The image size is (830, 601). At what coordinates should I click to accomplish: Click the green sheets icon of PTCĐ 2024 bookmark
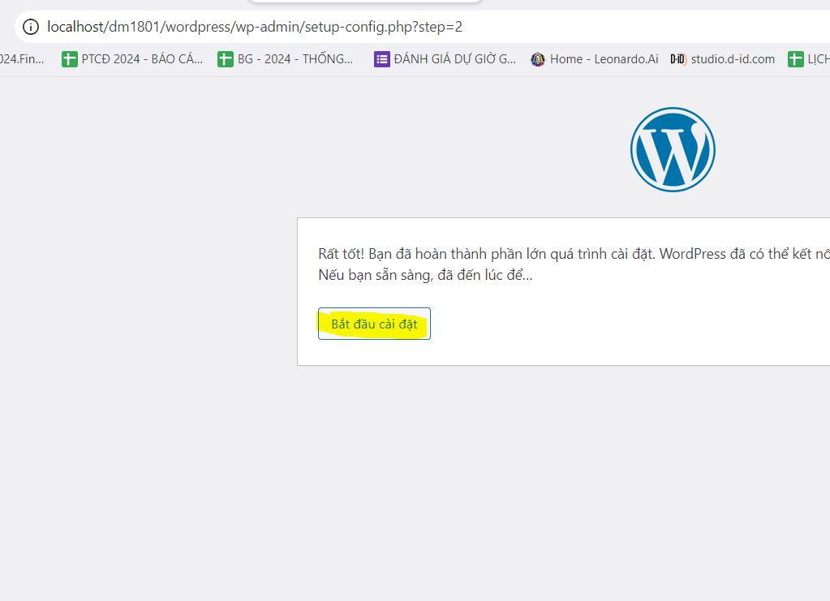(x=69, y=58)
